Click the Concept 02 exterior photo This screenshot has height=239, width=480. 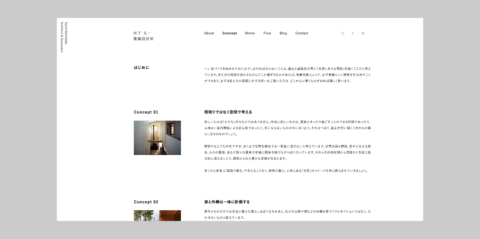157,215
